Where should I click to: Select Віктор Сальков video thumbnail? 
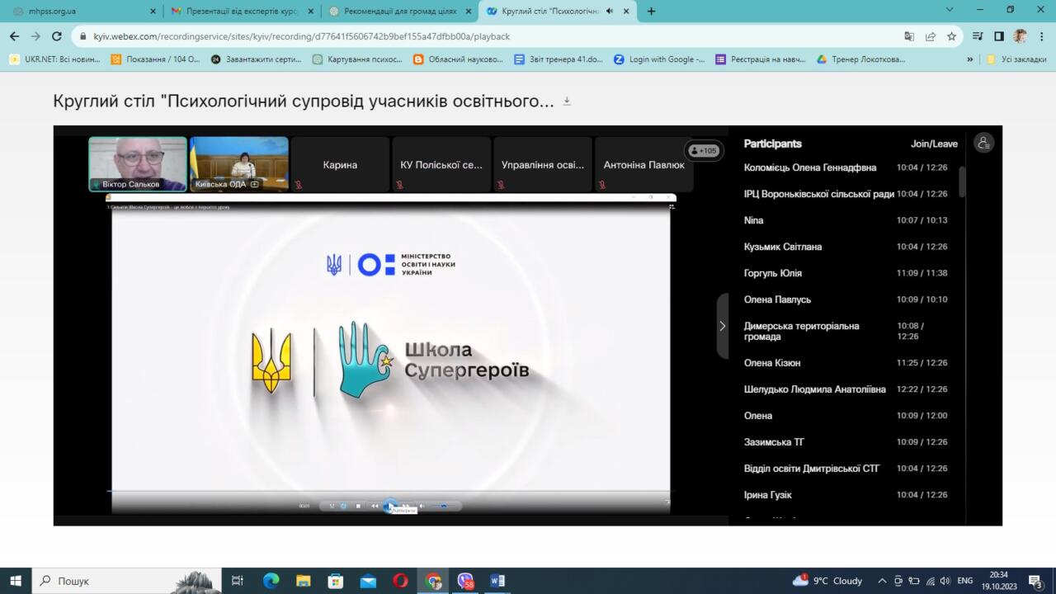[x=138, y=164]
